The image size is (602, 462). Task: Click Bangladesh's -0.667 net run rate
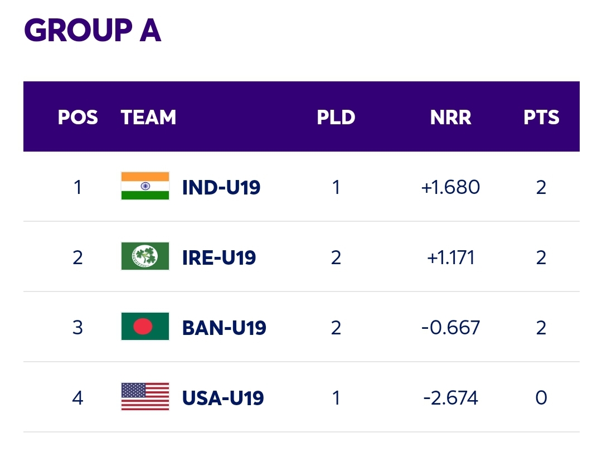[451, 328]
